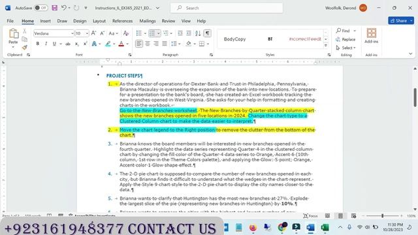Clear all formatting icon
The image size is (418, 235).
[126, 33]
